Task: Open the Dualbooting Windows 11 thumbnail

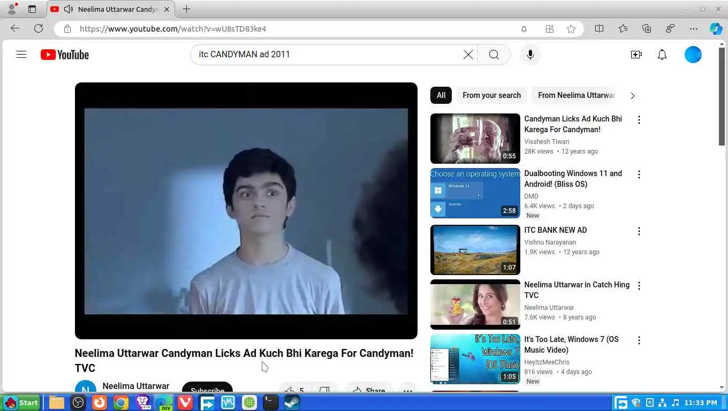Action: pyautogui.click(x=475, y=193)
